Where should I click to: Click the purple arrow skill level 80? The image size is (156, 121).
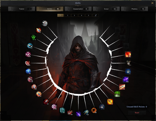(x=126, y=79)
